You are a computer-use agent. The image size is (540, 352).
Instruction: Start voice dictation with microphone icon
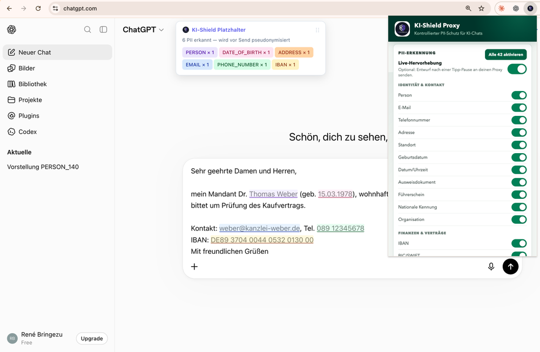click(x=491, y=266)
